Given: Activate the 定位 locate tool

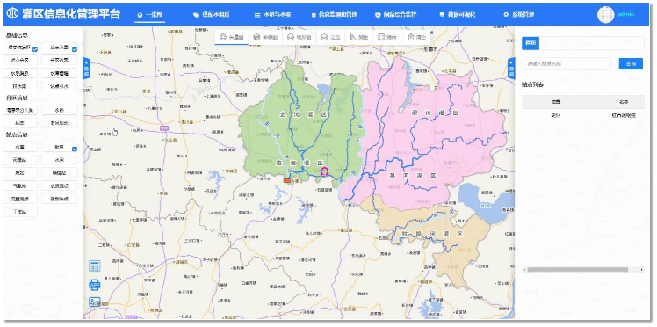Looking at the screenshot, I should click(330, 37).
